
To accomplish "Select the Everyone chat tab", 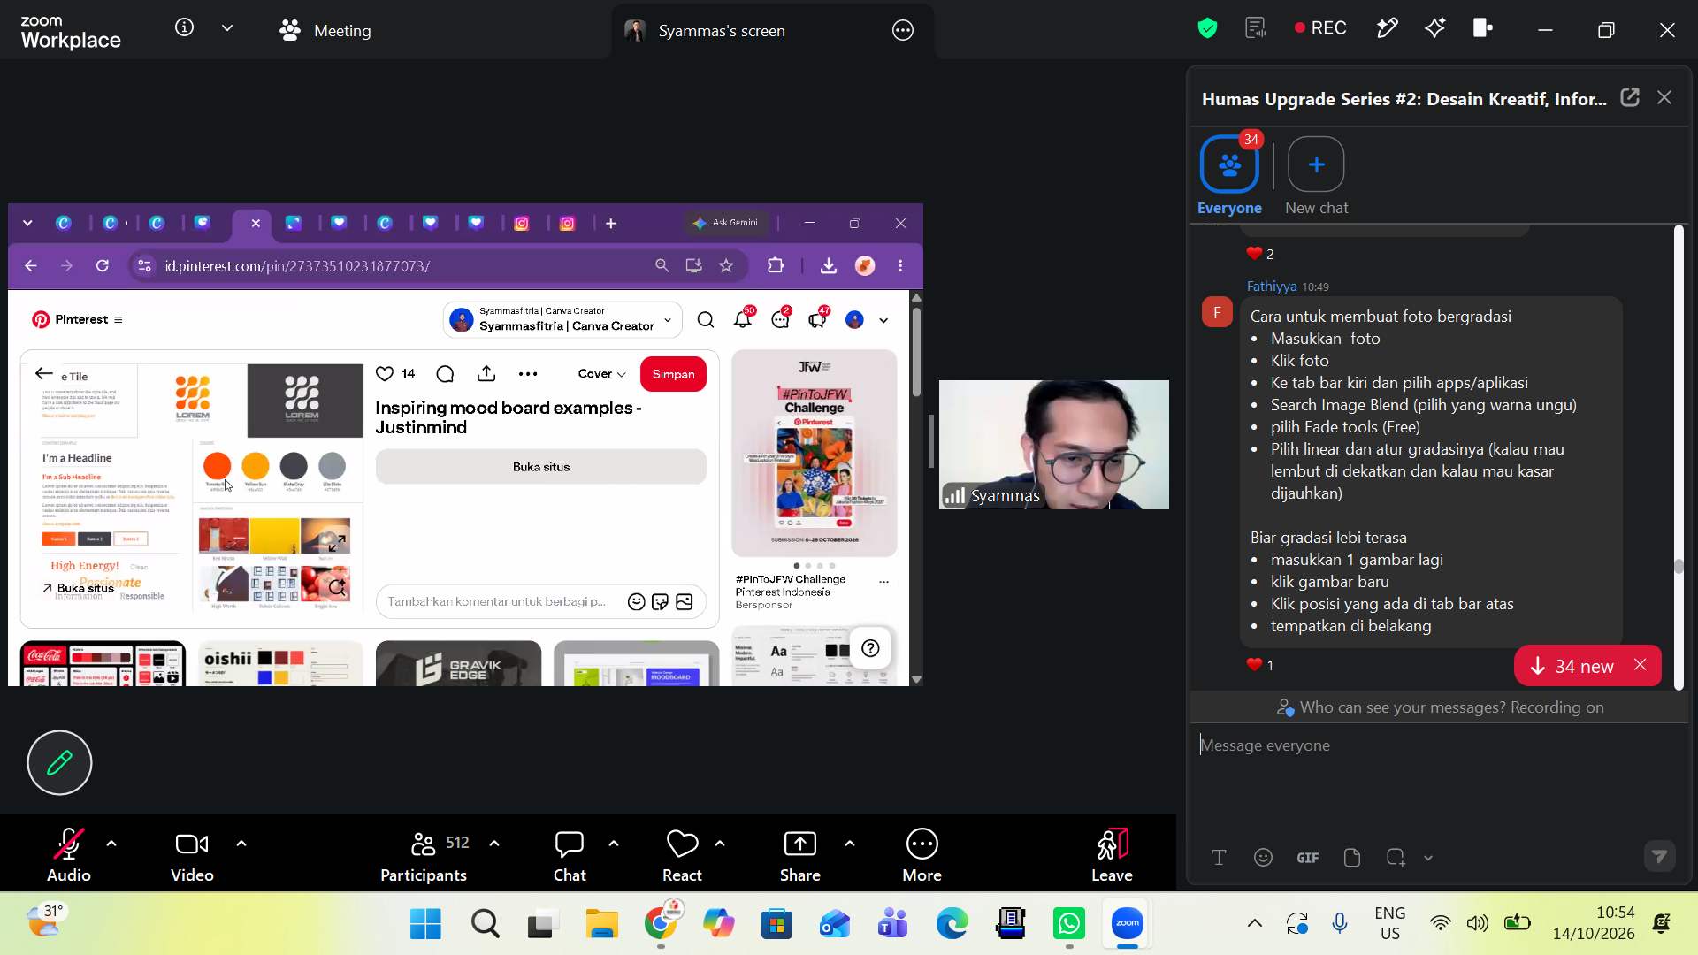I will [x=1229, y=175].
